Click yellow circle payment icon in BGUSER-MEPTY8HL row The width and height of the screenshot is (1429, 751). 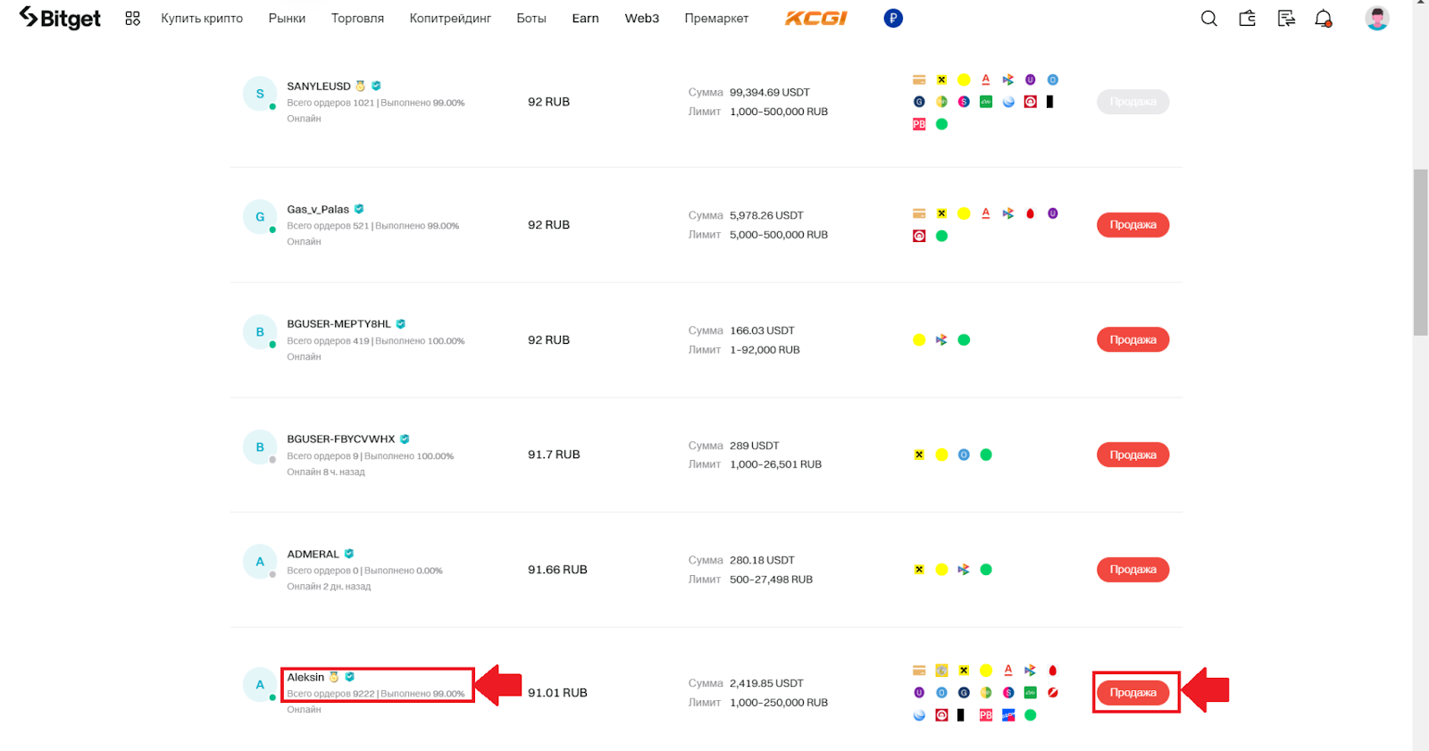click(919, 340)
